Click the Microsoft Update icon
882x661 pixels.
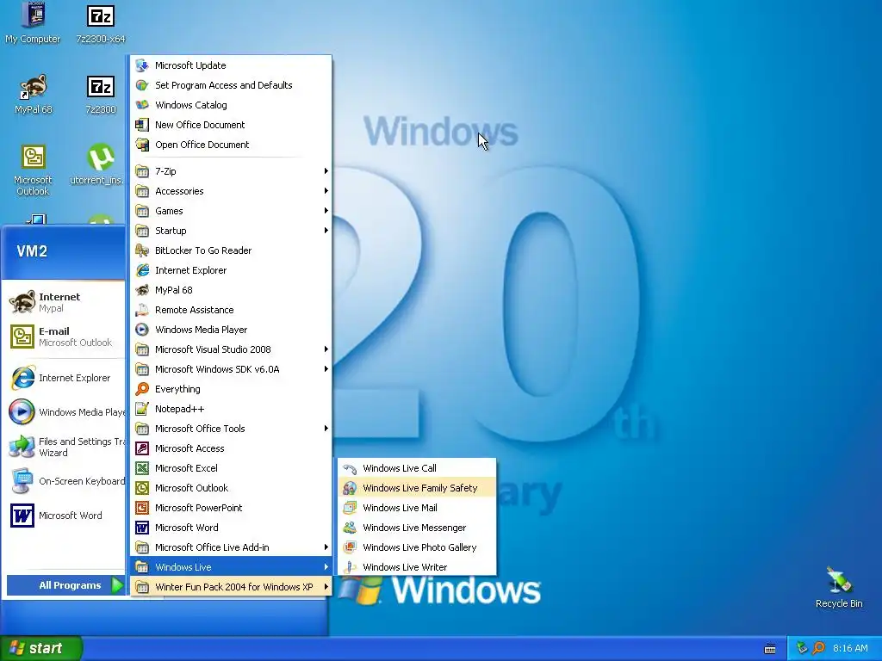(x=142, y=65)
